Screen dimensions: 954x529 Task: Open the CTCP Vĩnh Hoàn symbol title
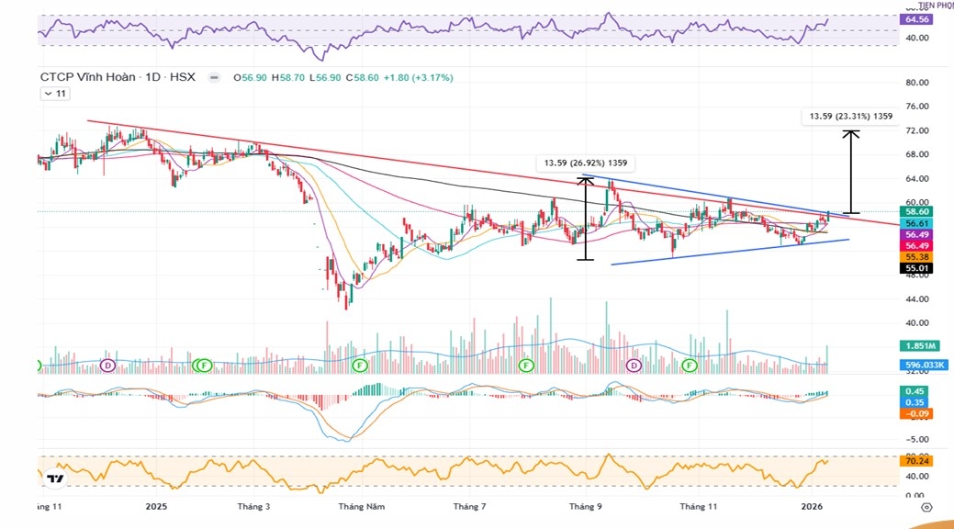pos(87,78)
